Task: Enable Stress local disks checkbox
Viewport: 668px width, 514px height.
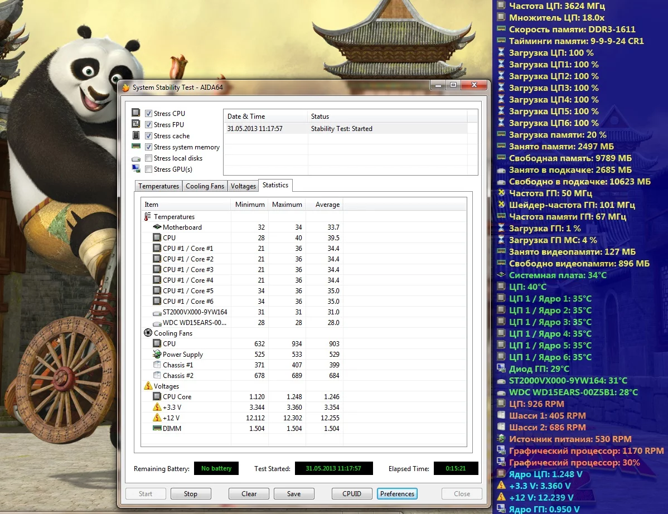Action: pos(149,158)
